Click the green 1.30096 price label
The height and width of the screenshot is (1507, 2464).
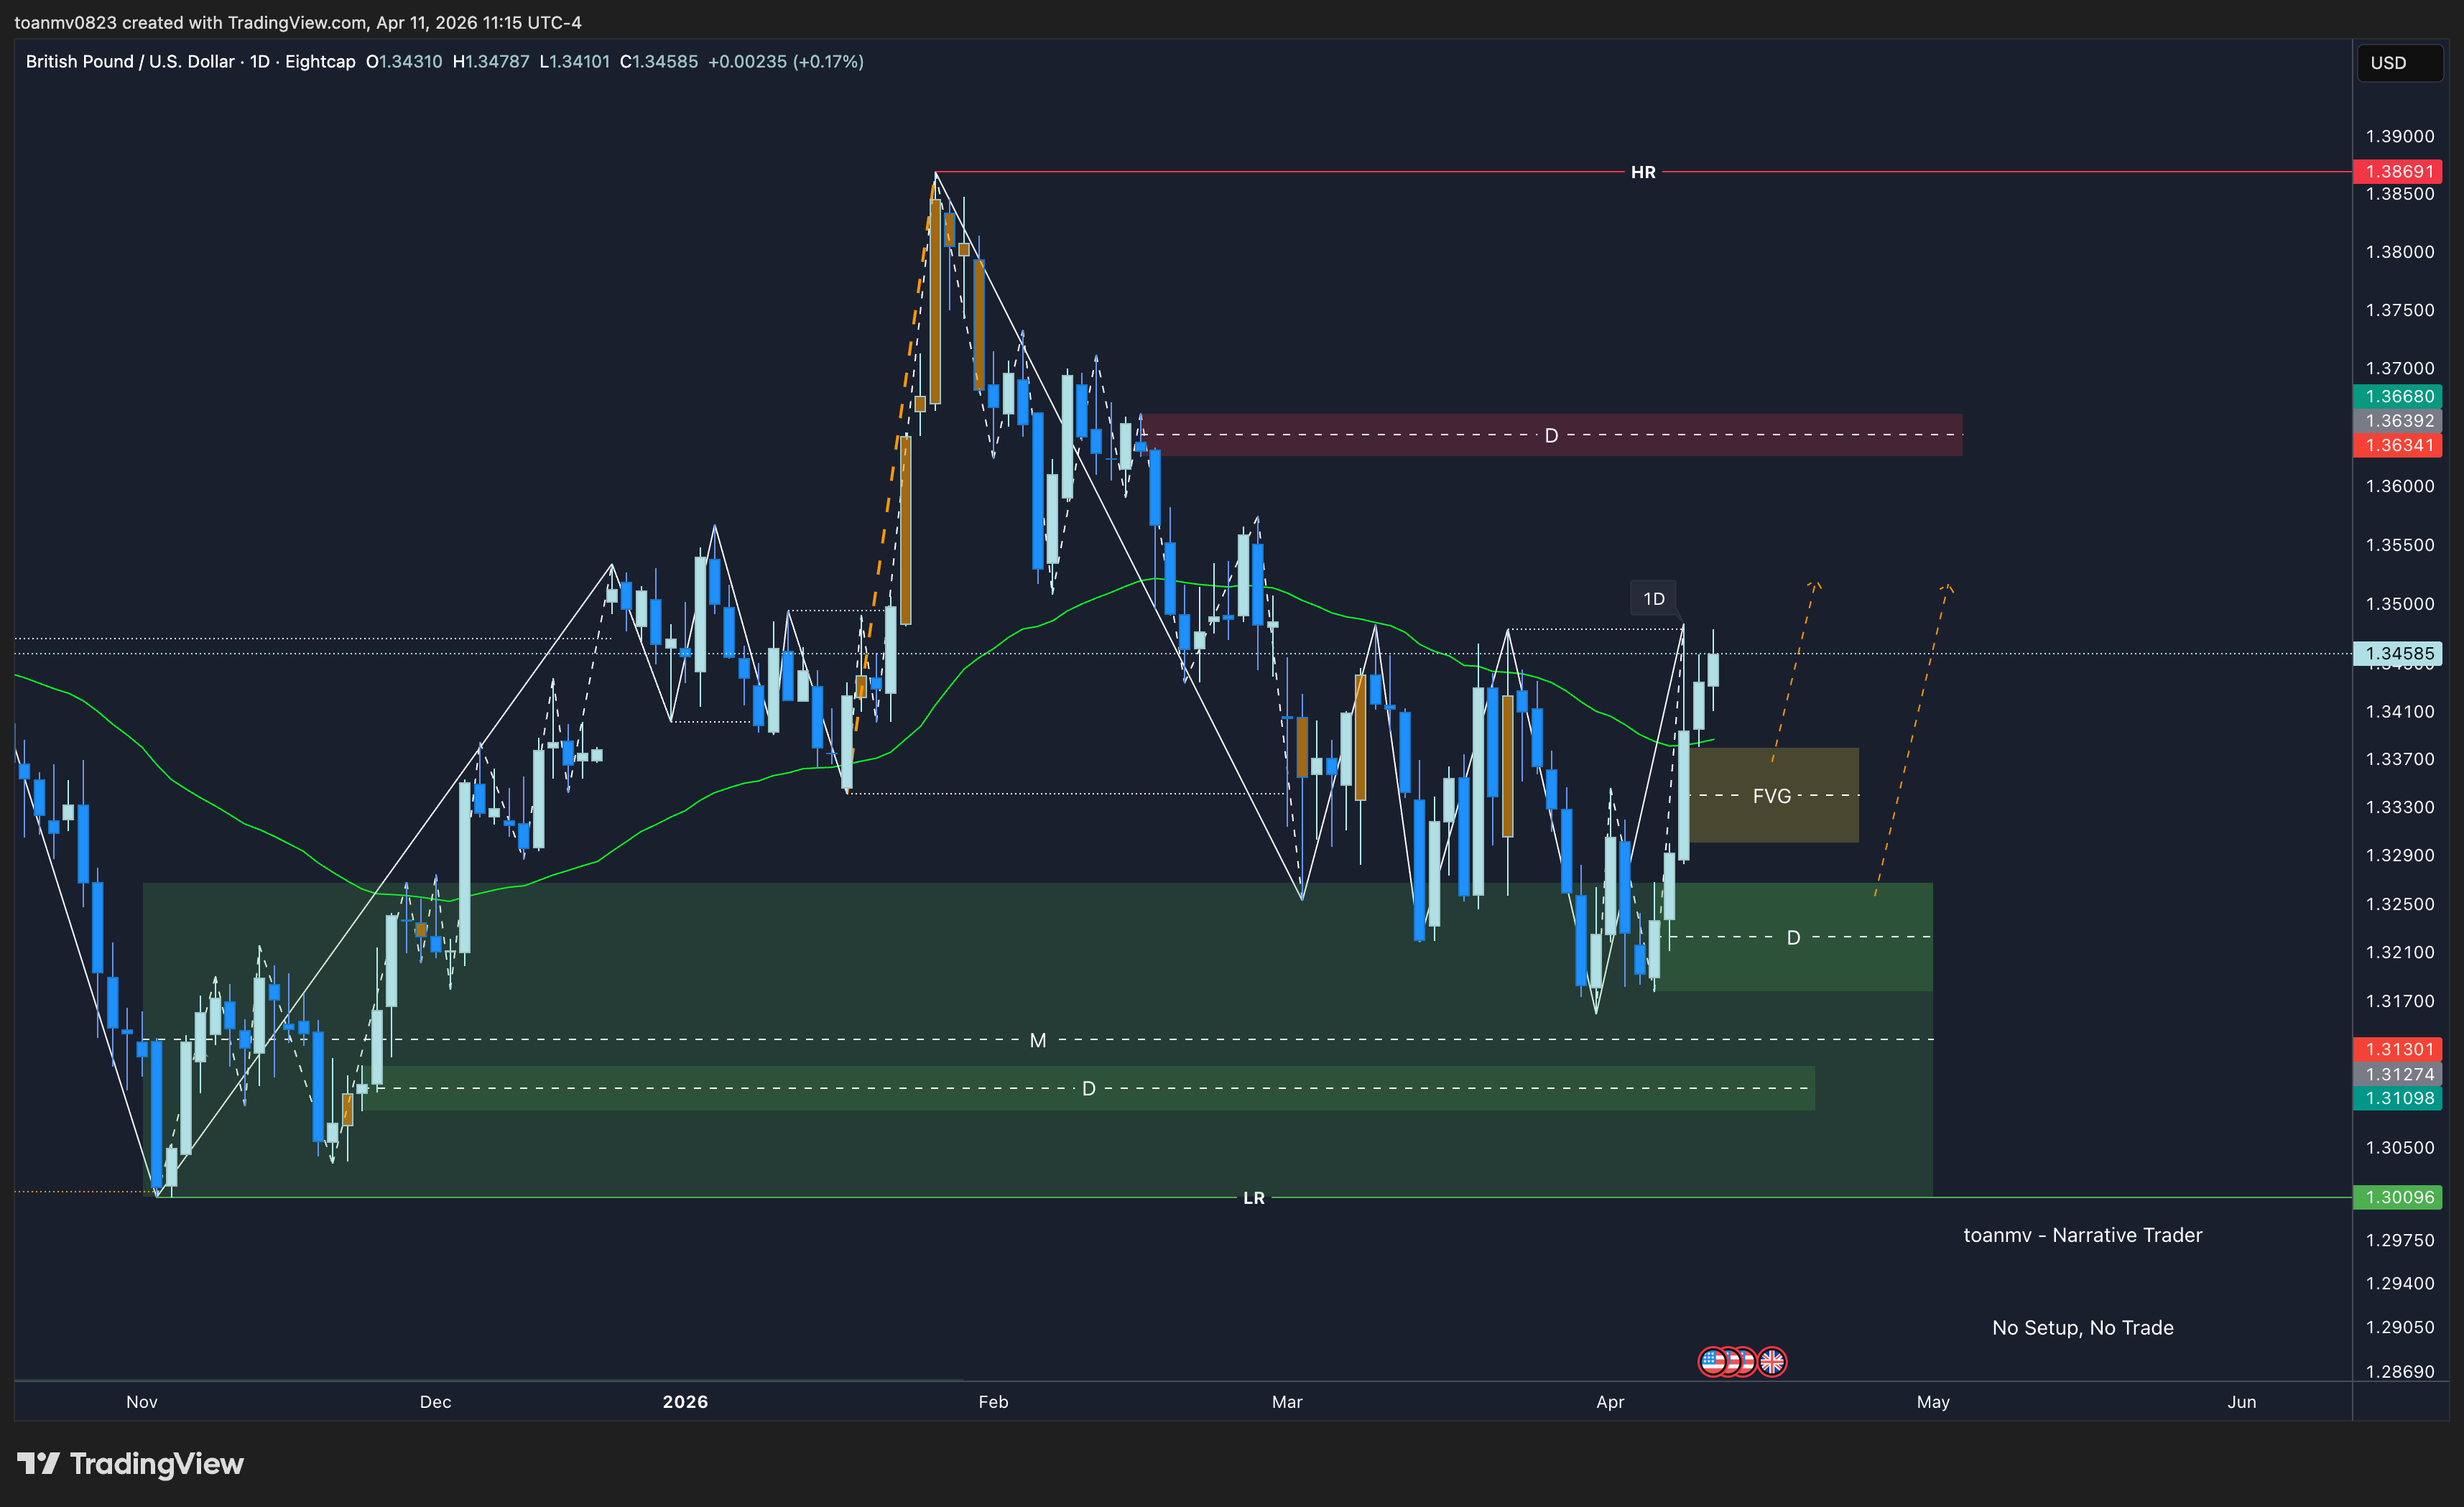(2398, 1197)
